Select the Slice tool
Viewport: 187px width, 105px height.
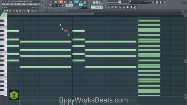click(28, 11)
